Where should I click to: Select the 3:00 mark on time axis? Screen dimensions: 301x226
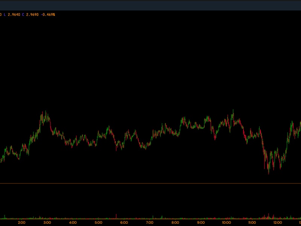(47, 223)
